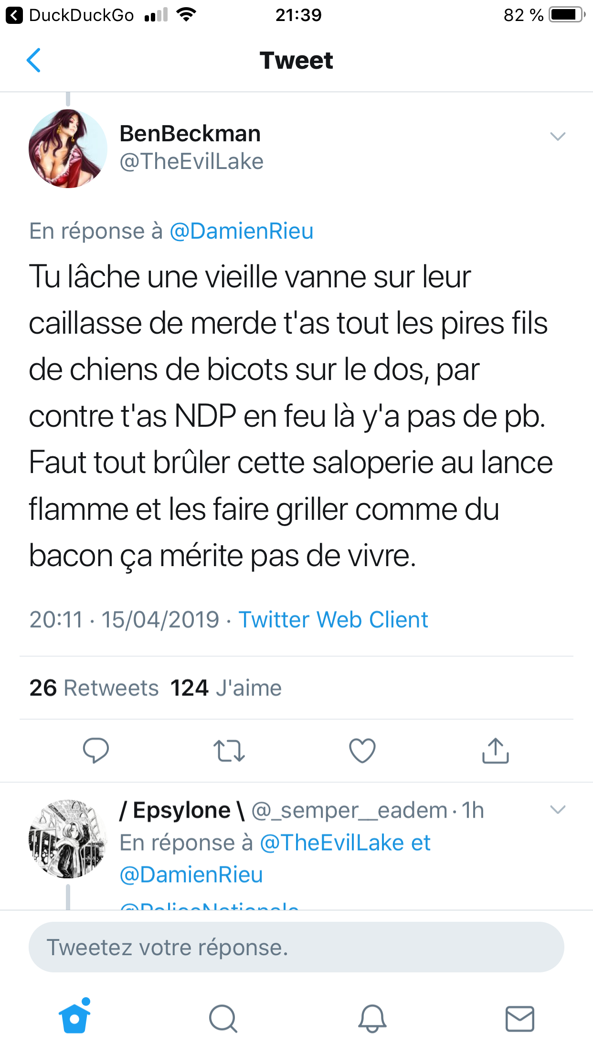Open the Messages envelope tab
The height and width of the screenshot is (1054, 593).
tap(520, 1018)
